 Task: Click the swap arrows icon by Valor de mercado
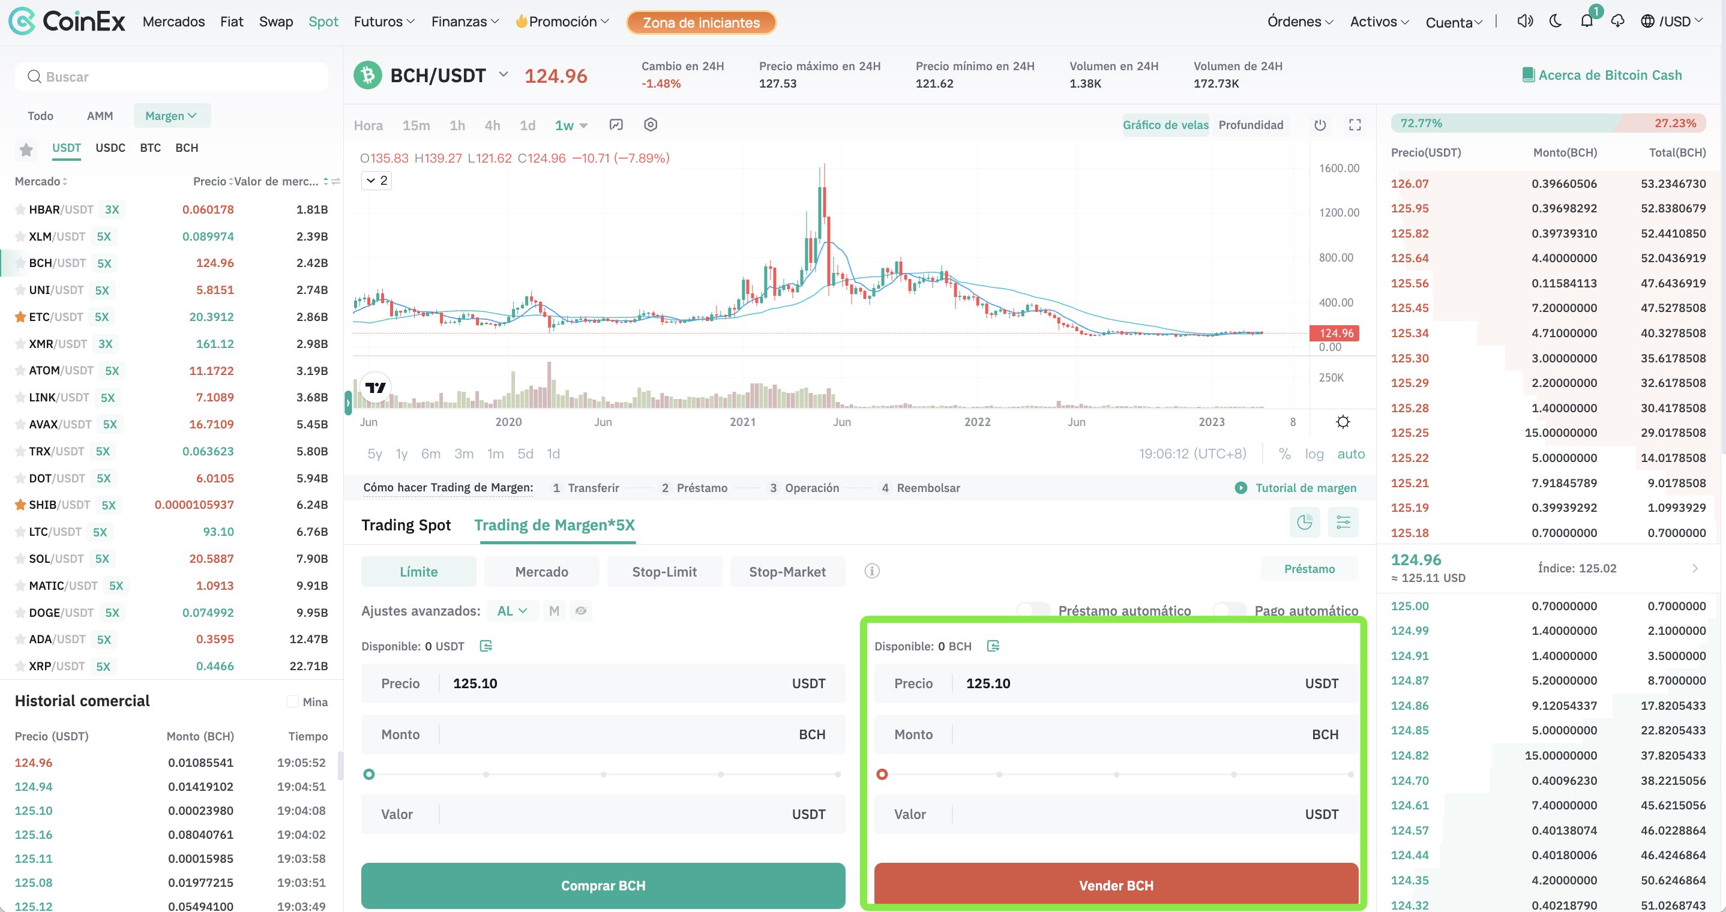pyautogui.click(x=335, y=182)
